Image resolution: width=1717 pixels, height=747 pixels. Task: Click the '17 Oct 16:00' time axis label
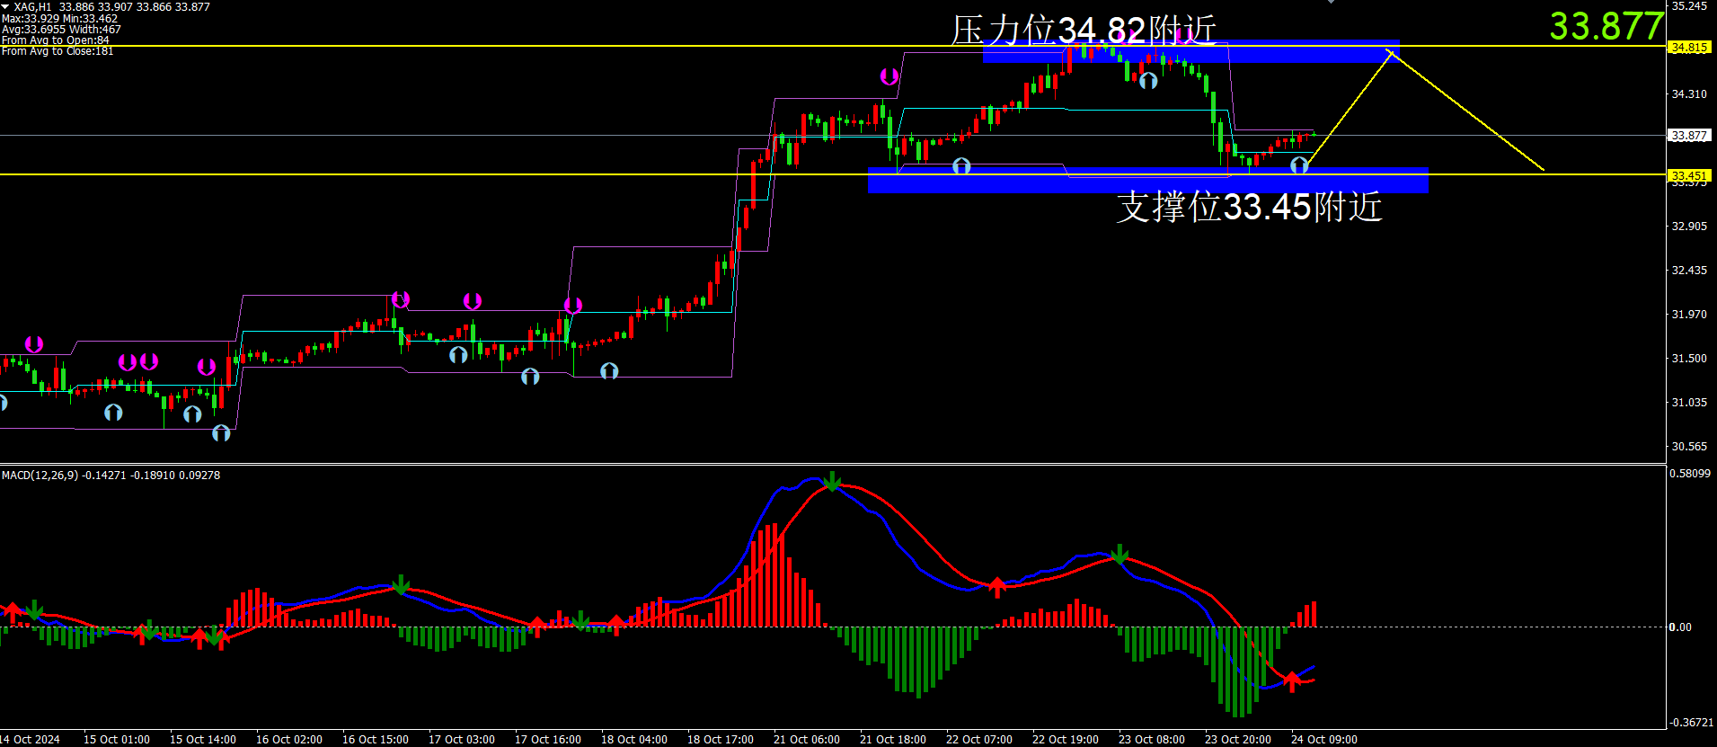(548, 739)
